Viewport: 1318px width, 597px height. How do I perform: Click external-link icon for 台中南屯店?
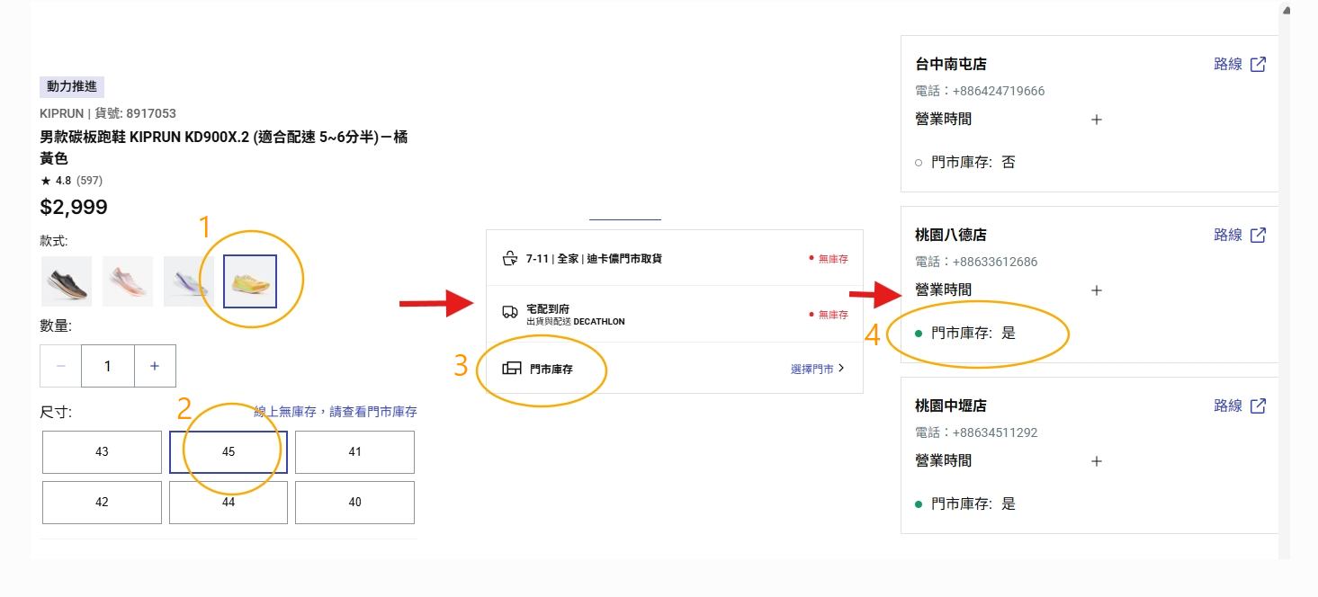point(1259,64)
